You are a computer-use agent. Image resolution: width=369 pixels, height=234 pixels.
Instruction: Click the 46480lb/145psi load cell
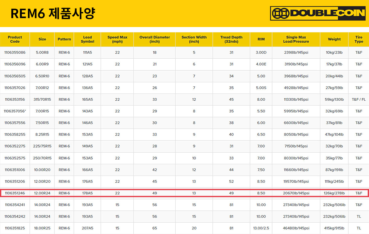[296, 228]
